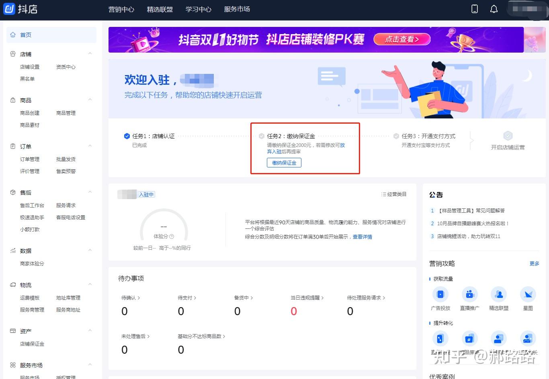Open the 未处理售后 to-do item
549x379 pixels.
135,336
